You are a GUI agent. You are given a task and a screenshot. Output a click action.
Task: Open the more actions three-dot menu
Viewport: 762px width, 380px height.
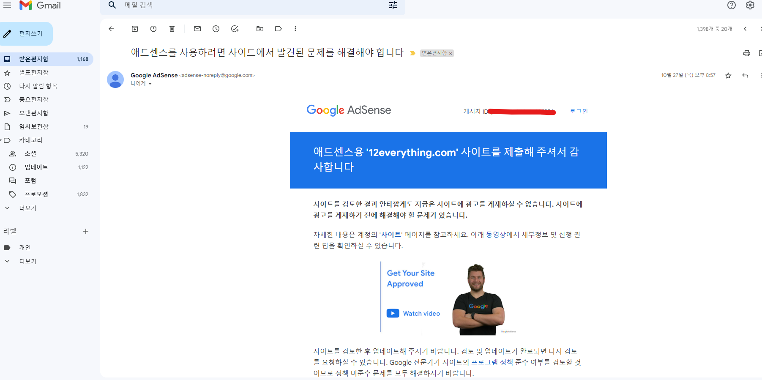295,29
